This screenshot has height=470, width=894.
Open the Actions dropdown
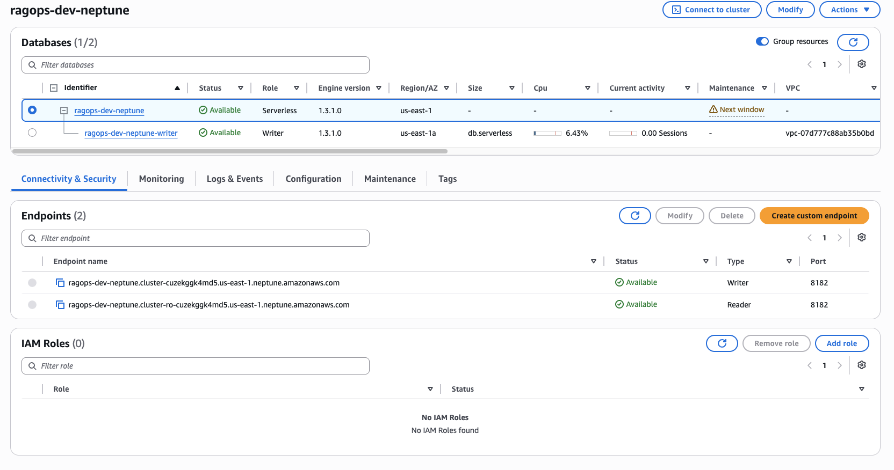[849, 10]
